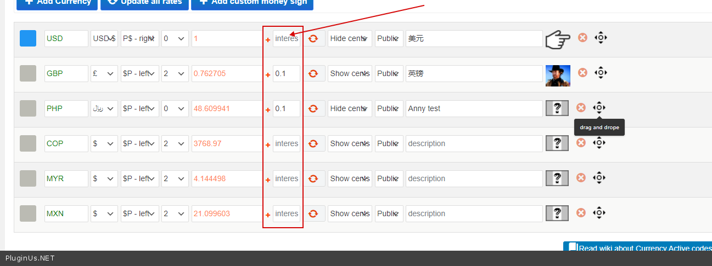Set MXN as default with its gray square
The height and width of the screenshot is (266, 712).
coord(28,213)
